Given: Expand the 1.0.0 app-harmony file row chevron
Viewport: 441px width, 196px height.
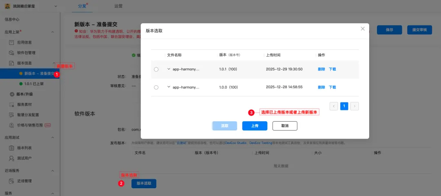Looking at the screenshot, I should point(169,87).
